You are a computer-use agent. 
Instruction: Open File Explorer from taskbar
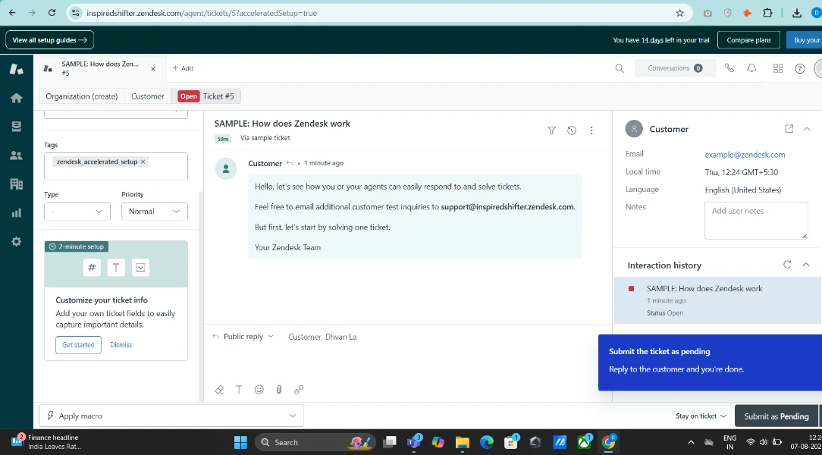pos(462,442)
